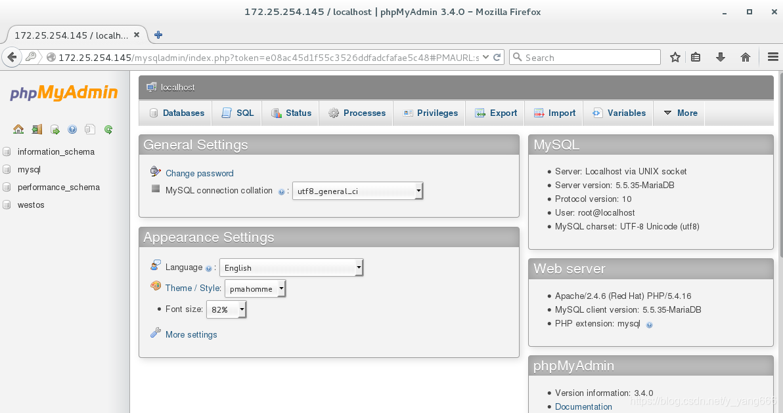Click the Server version 5.5.35-MariaDB text
The height and width of the screenshot is (413, 783).
pos(615,185)
